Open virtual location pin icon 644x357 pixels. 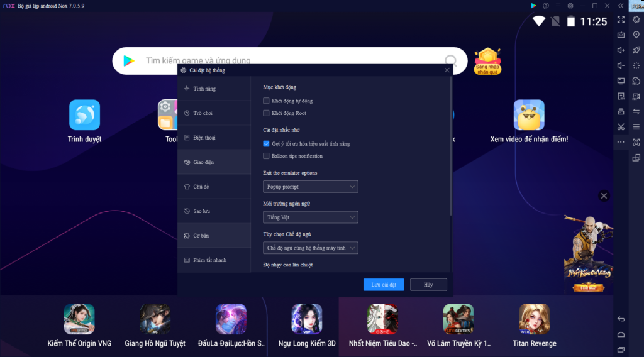point(636,35)
